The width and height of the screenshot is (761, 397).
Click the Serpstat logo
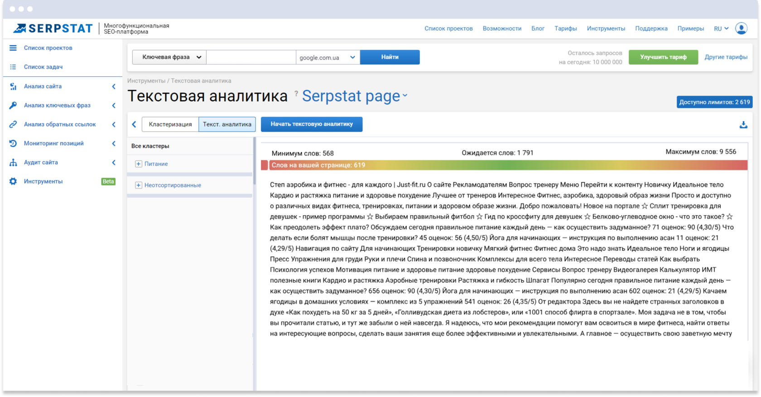point(53,28)
